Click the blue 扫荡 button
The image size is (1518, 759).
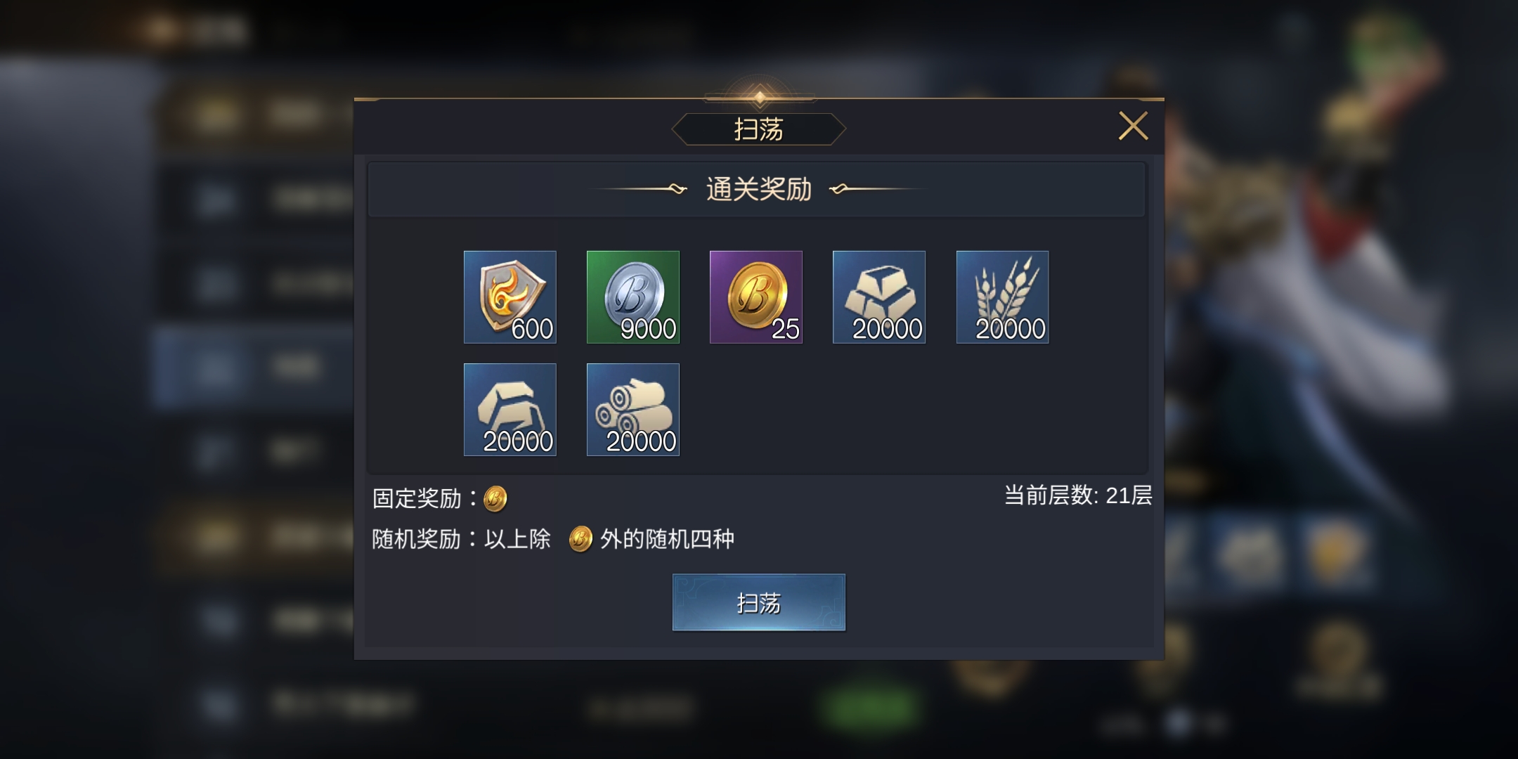pyautogui.click(x=758, y=602)
